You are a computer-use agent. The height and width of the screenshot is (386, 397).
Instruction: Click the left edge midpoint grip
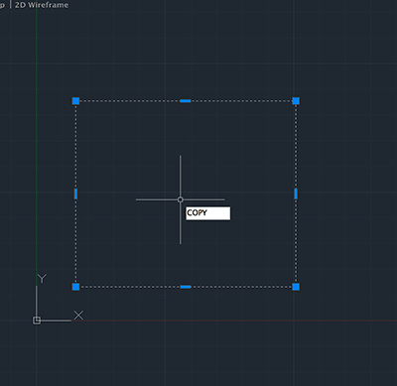tap(75, 193)
